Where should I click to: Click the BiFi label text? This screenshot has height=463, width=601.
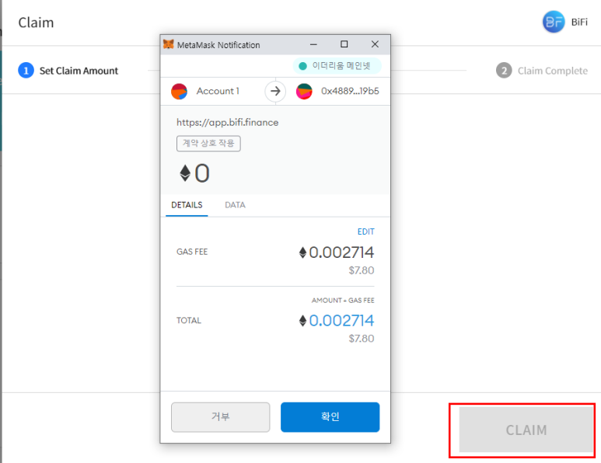tap(579, 23)
